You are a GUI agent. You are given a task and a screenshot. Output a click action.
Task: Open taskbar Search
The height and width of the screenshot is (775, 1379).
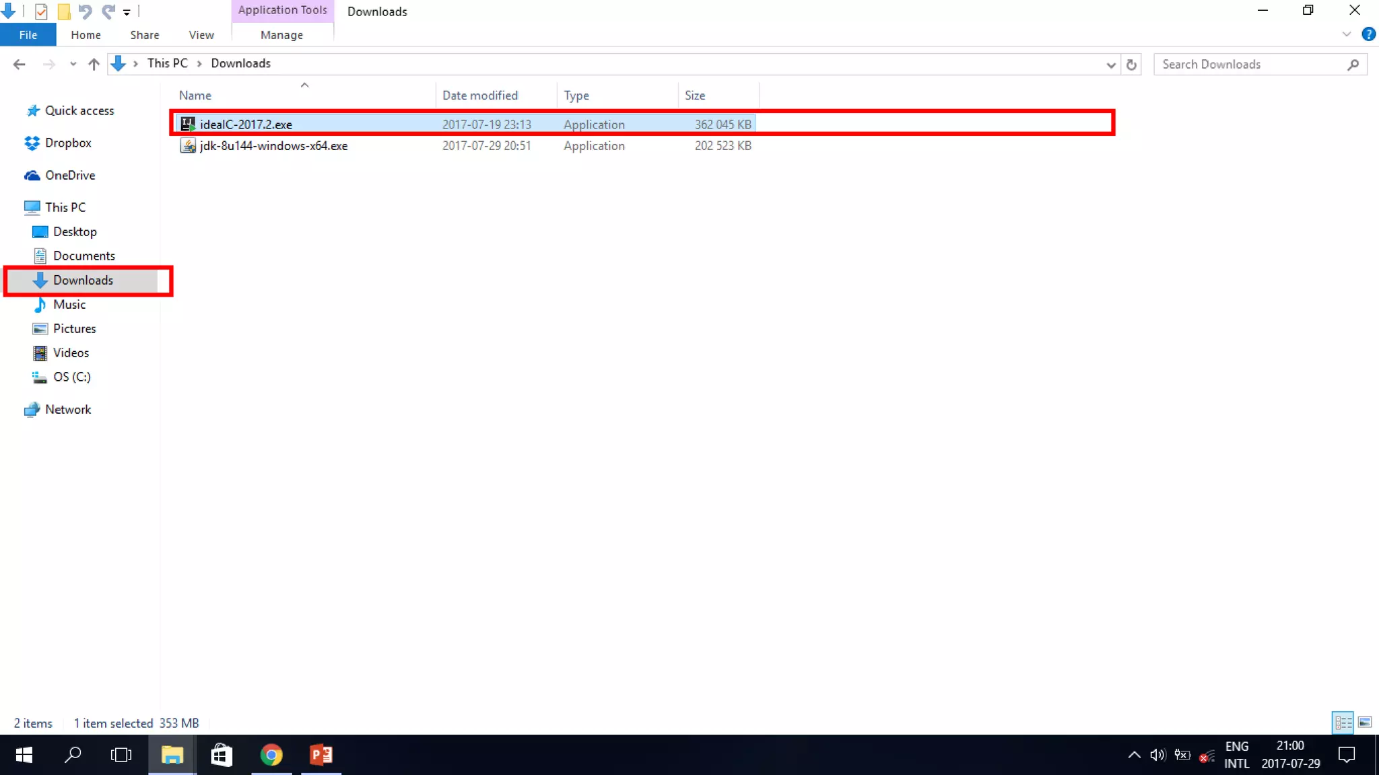(73, 755)
